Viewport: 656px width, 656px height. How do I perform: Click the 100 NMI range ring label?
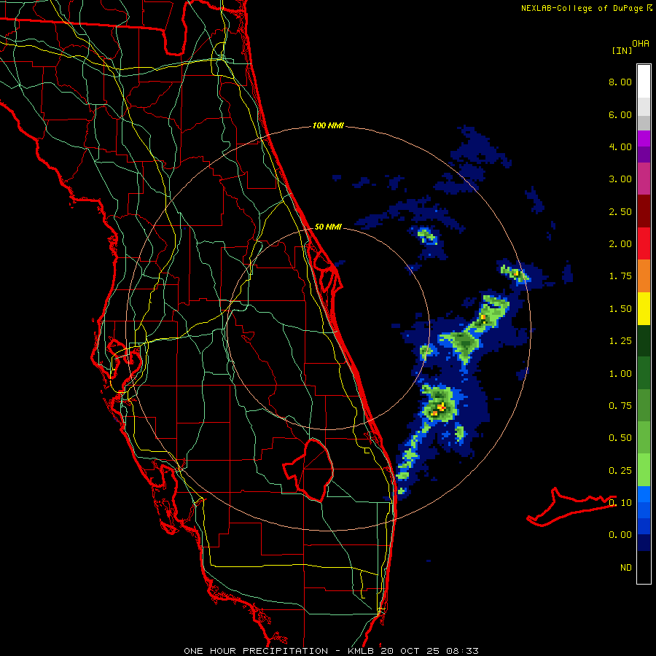328,125
